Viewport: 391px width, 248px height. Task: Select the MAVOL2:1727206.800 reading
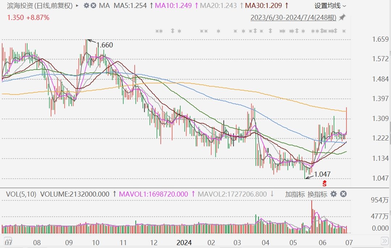coord(232,194)
